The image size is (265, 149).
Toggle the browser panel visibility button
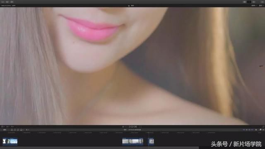(245, 2)
